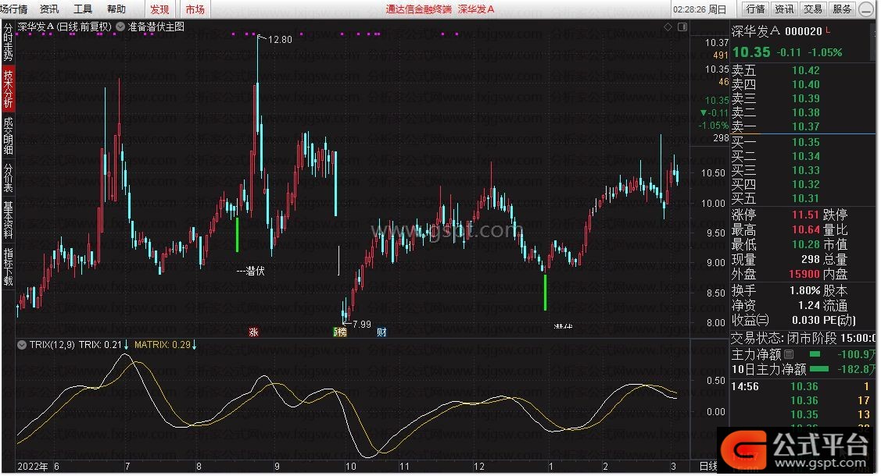
Task: Click the 买五 price 10.31
Action: point(806,198)
